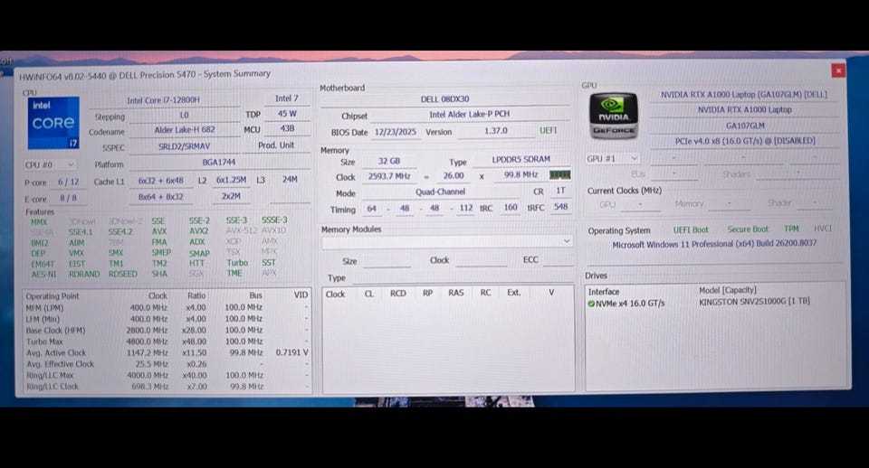Click the Secure Boot indicator
The height and width of the screenshot is (468, 869).
748,229
